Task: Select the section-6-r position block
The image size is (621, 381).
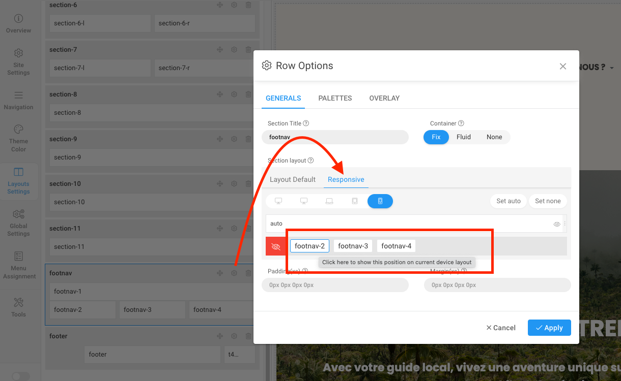Action: click(x=205, y=23)
